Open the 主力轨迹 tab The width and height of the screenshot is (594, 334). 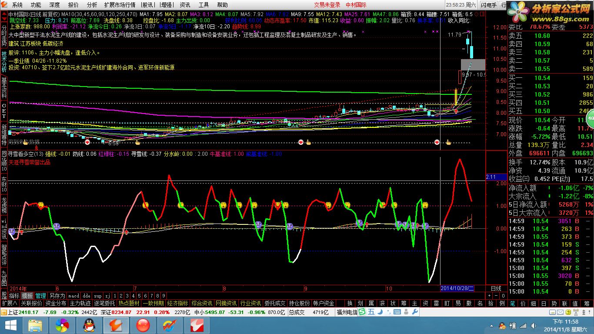pyautogui.click(x=80, y=303)
